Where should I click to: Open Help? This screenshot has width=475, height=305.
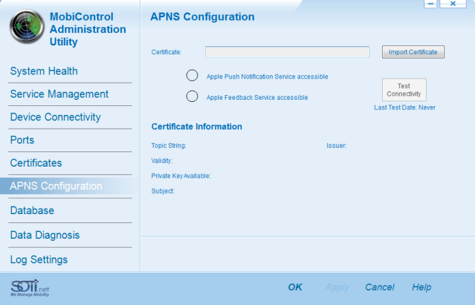[421, 287]
